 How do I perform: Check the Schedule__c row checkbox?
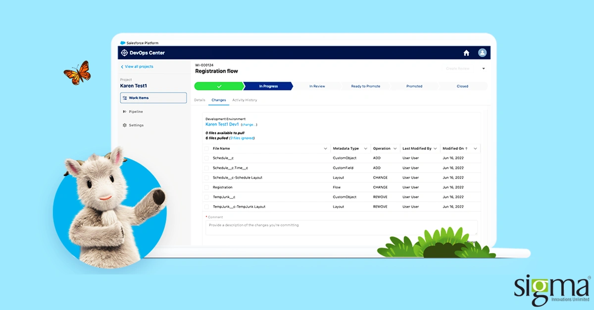click(x=206, y=158)
